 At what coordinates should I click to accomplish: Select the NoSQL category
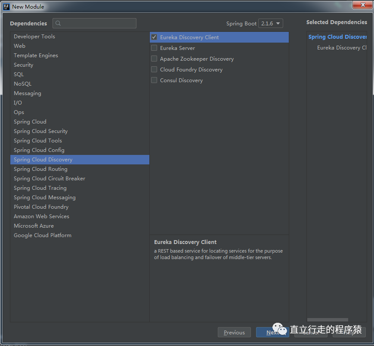click(80, 83)
